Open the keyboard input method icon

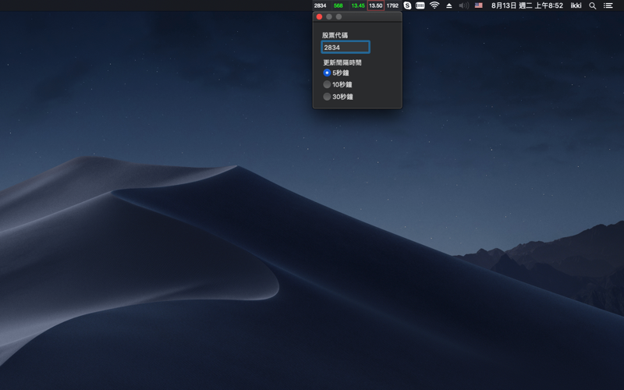point(420,5)
